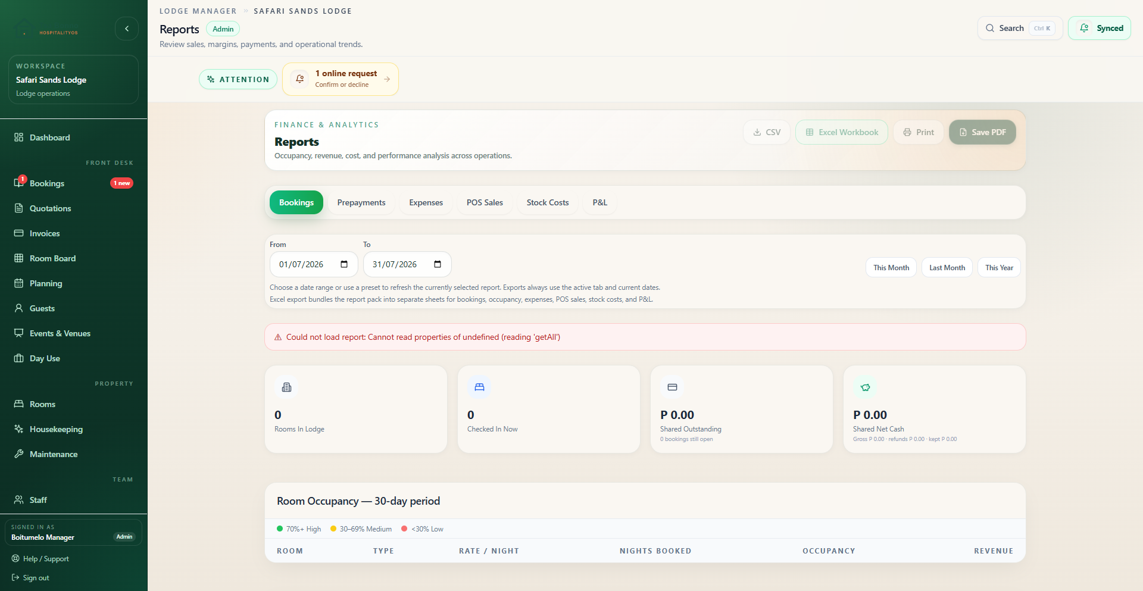The height and width of the screenshot is (591, 1143).
Task: Apply the Last Month preset
Action: pos(947,267)
